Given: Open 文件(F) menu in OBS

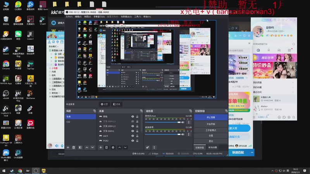Looking at the screenshot, I should [69, 17].
